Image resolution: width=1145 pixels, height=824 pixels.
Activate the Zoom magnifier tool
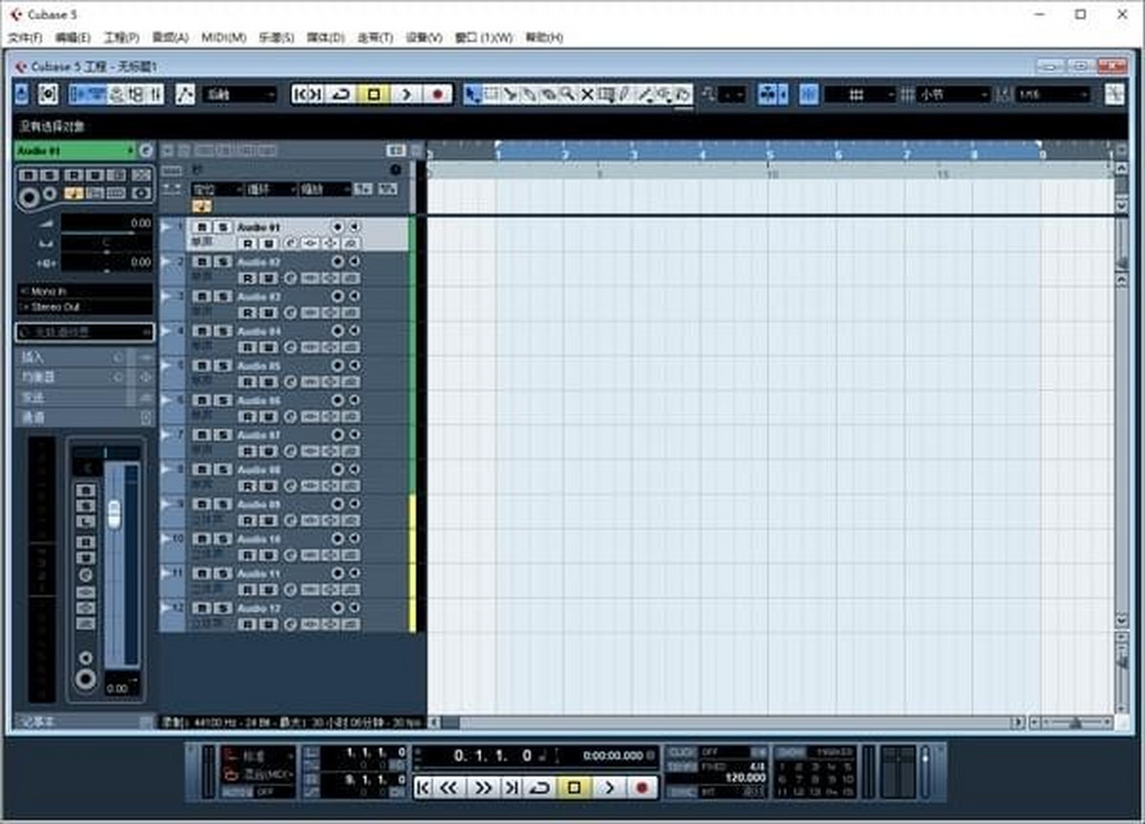[569, 94]
